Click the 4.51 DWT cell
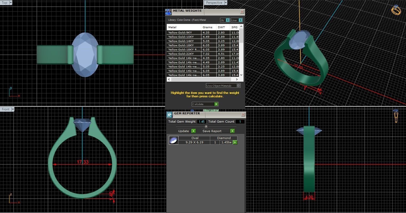This screenshot has height=213, width=406. coord(223,54)
